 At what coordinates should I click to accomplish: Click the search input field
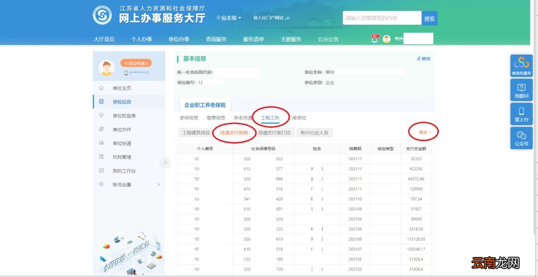click(x=382, y=18)
